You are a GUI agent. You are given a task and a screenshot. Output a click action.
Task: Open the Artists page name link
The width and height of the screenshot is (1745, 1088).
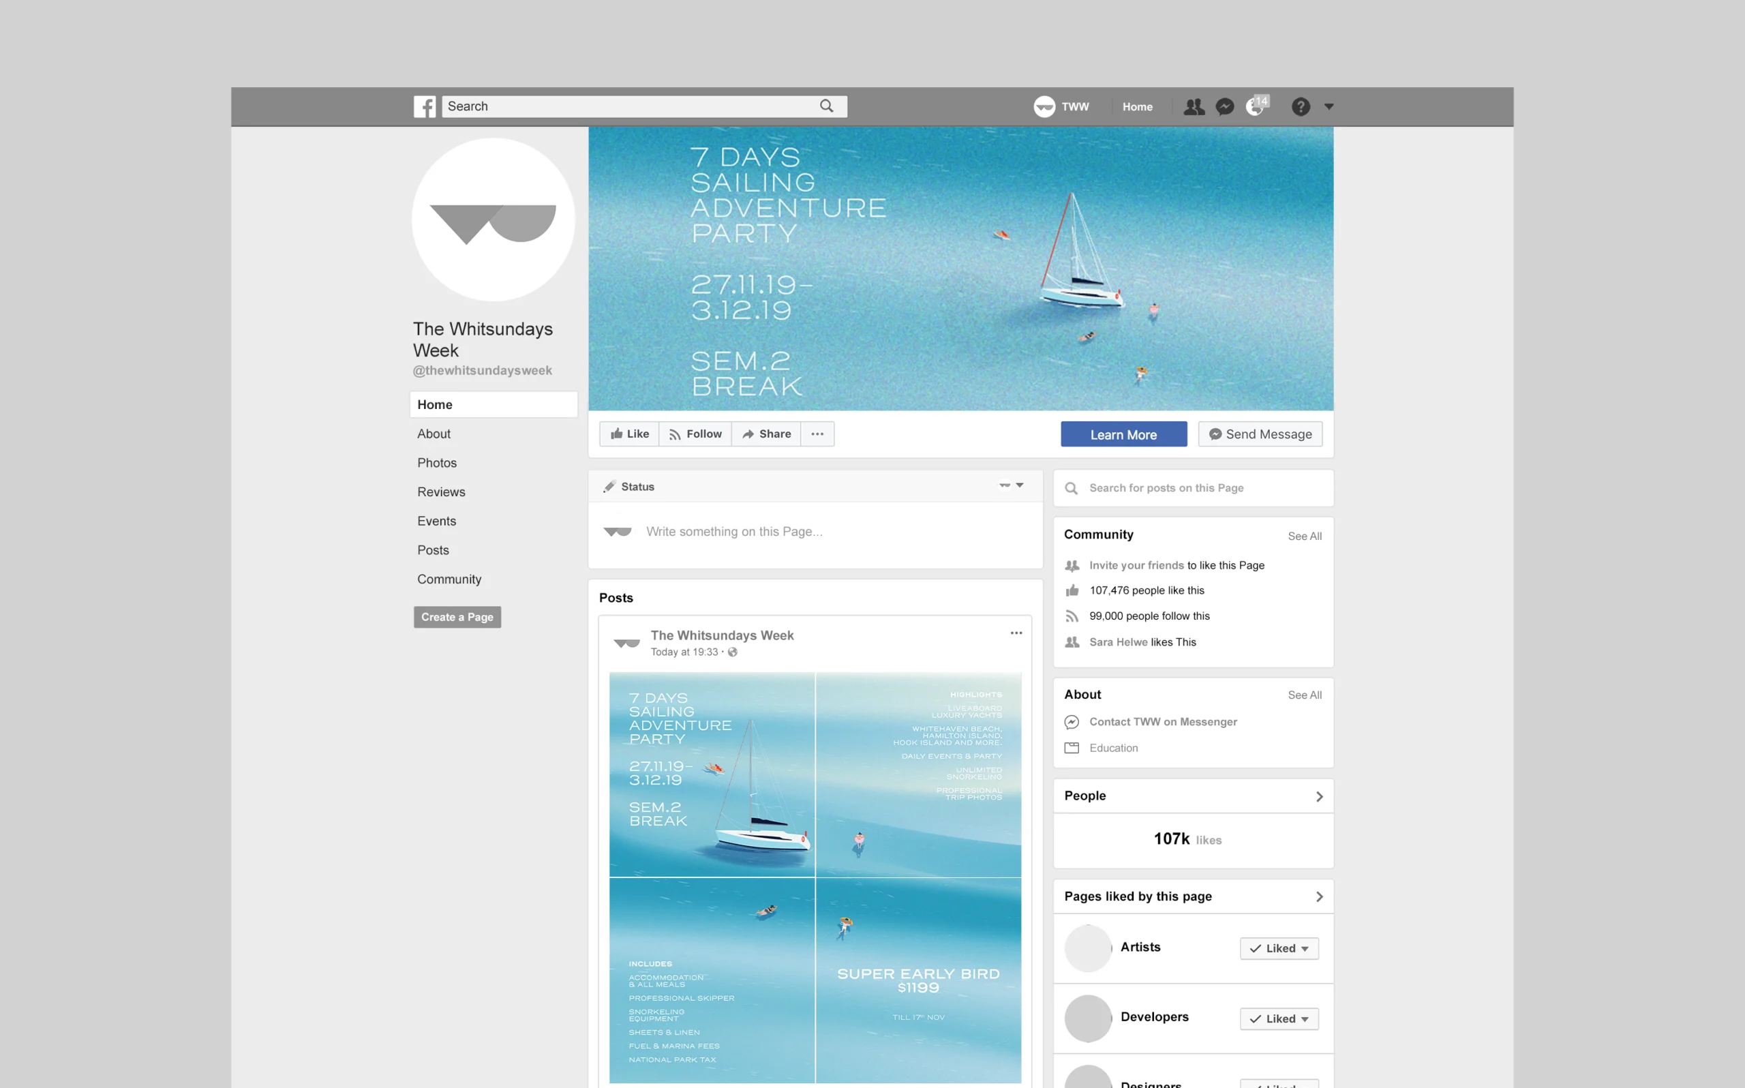1140,947
